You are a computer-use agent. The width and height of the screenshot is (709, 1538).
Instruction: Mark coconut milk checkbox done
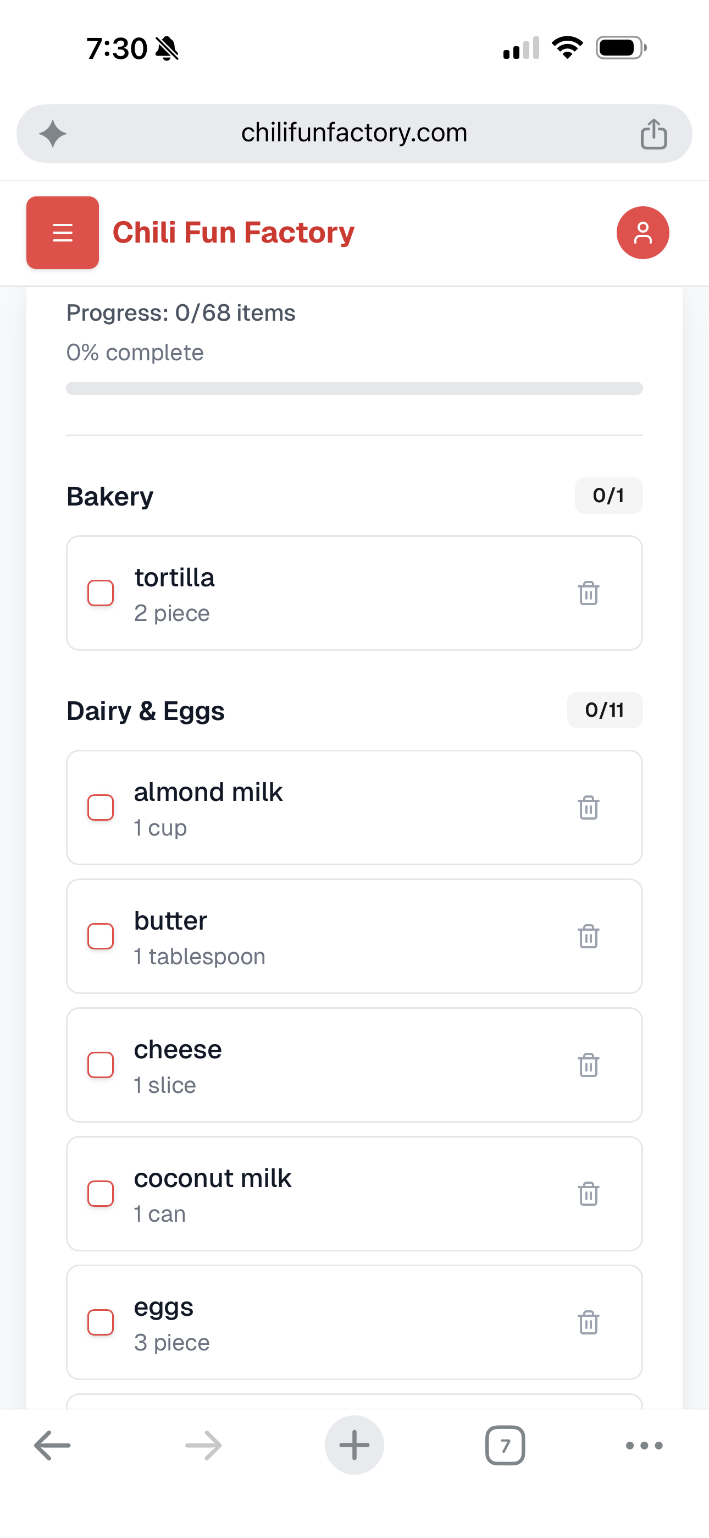(101, 1194)
